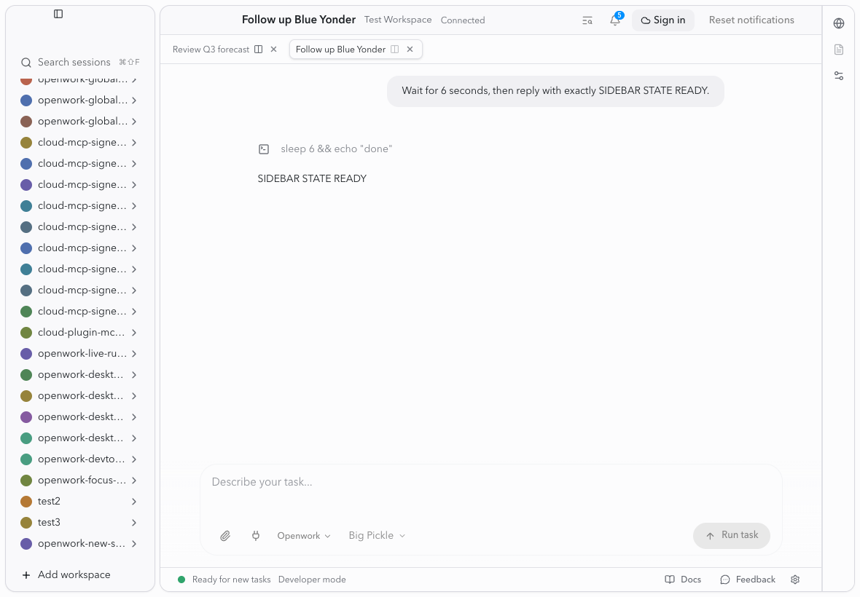The height and width of the screenshot is (597, 860).
Task: Close the Follow up Blue Yonder tab
Action: pyautogui.click(x=410, y=50)
